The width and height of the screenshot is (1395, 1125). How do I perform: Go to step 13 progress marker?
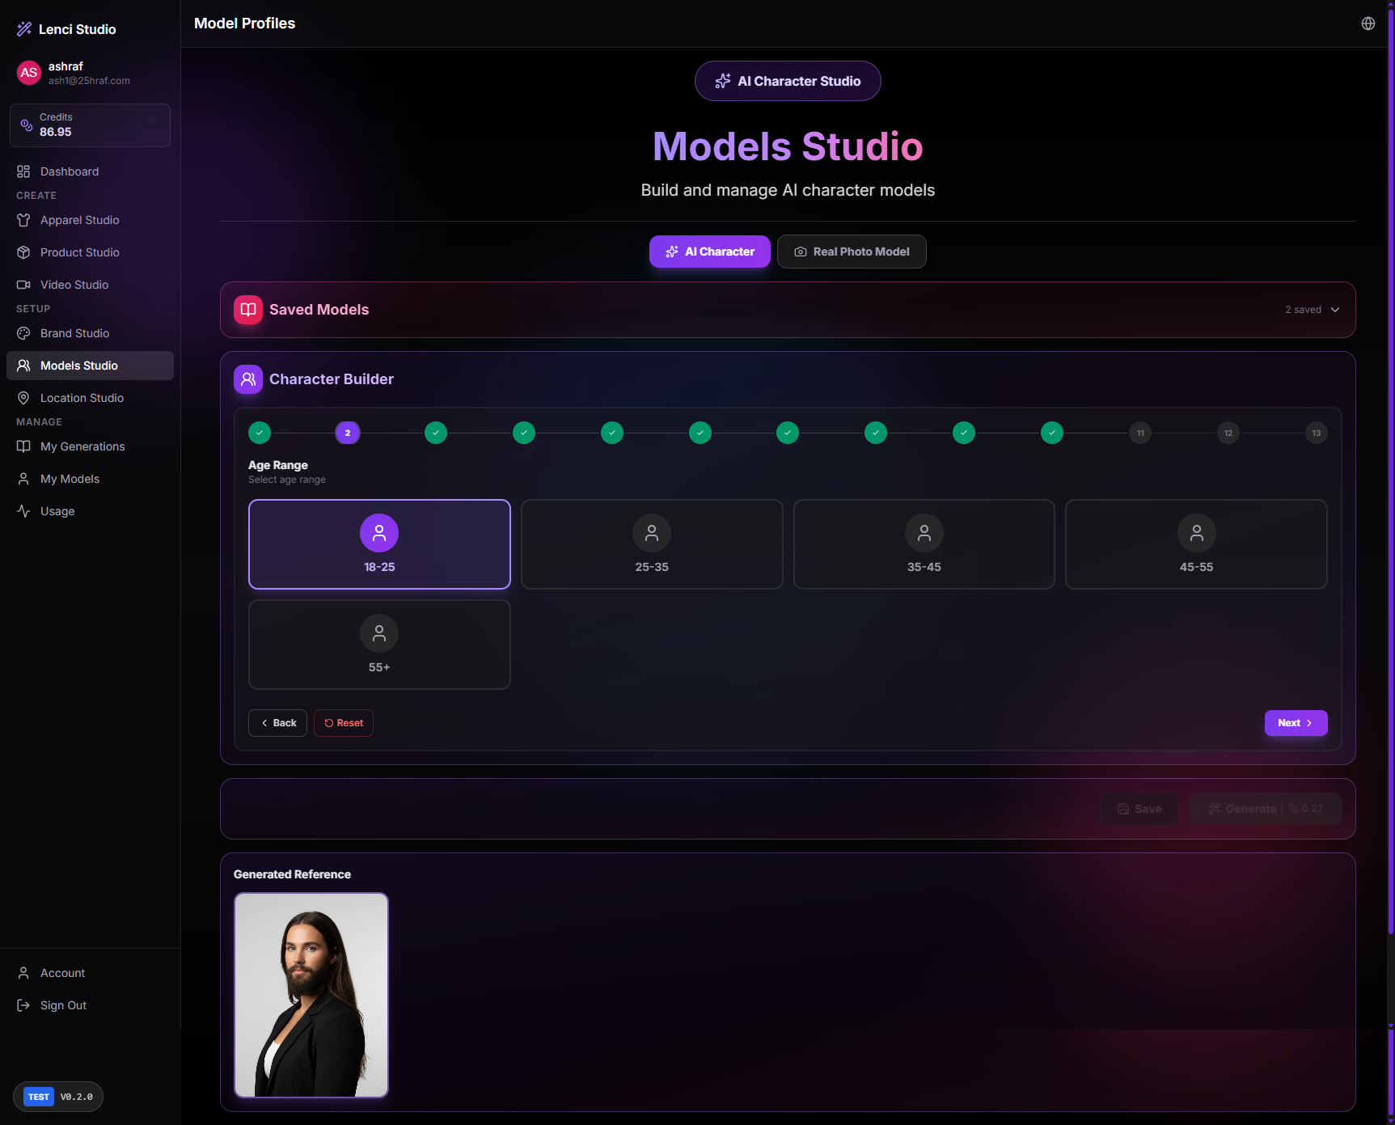pyautogui.click(x=1316, y=434)
